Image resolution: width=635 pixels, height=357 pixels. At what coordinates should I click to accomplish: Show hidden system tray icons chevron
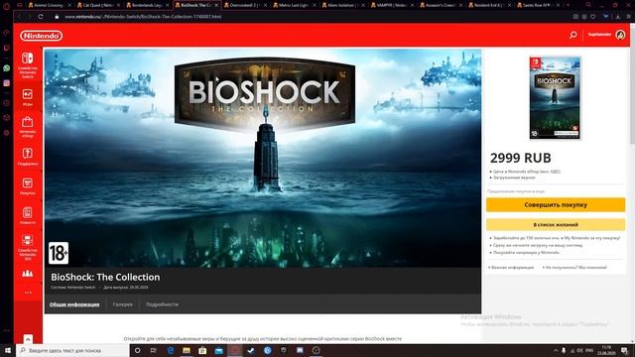[x=556, y=350]
